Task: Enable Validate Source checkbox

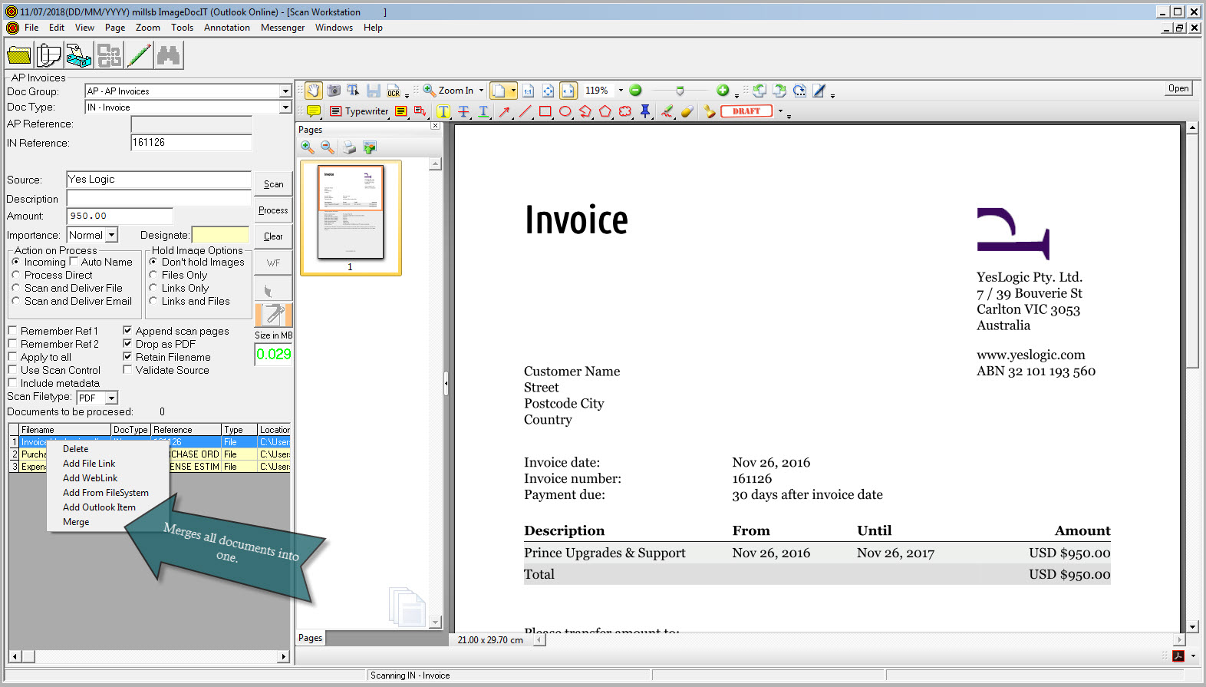Action: (127, 370)
